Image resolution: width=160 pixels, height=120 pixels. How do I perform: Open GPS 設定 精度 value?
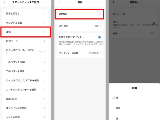(x=97, y=26)
